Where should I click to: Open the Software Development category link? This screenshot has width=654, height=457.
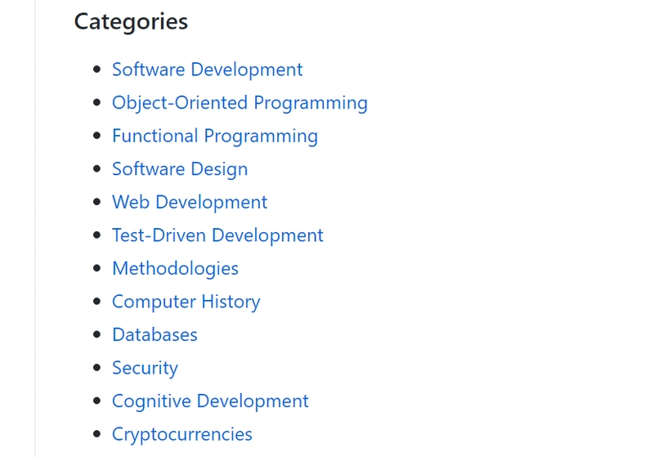[208, 69]
